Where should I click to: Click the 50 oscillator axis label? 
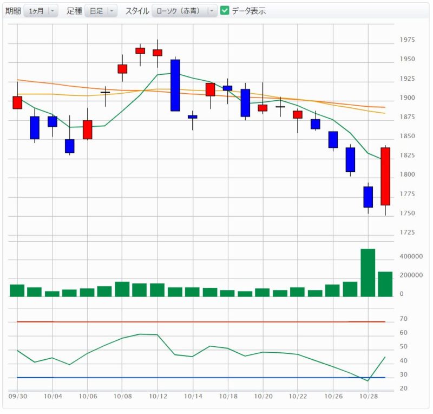pyautogui.click(x=403, y=346)
